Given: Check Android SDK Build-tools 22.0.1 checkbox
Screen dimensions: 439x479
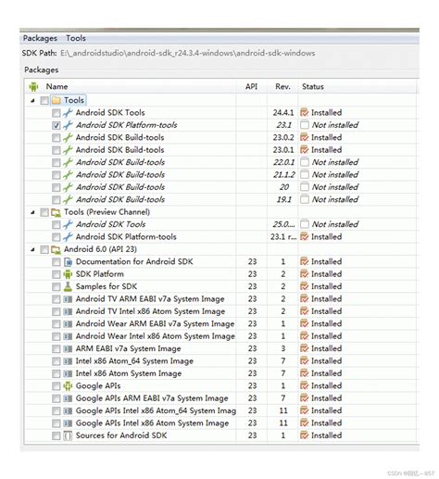Looking at the screenshot, I should [56, 162].
